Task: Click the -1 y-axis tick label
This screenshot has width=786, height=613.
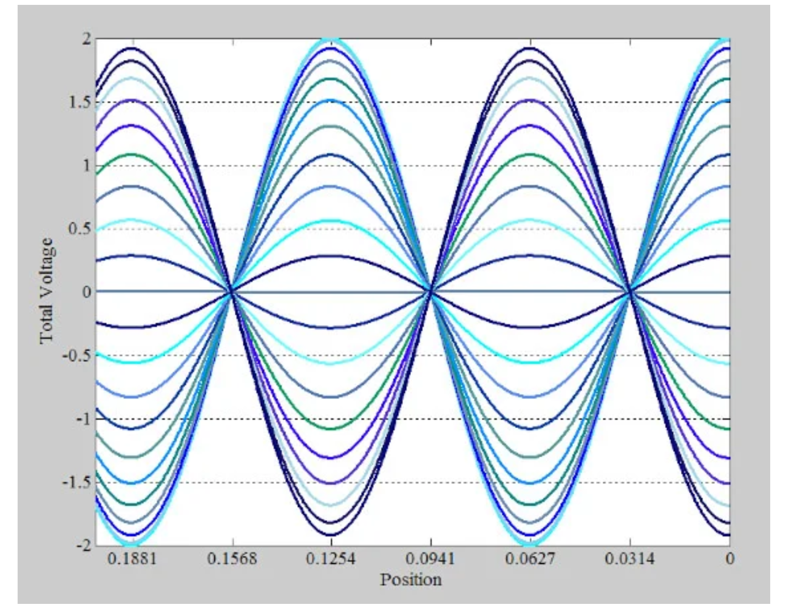Action: point(84,418)
